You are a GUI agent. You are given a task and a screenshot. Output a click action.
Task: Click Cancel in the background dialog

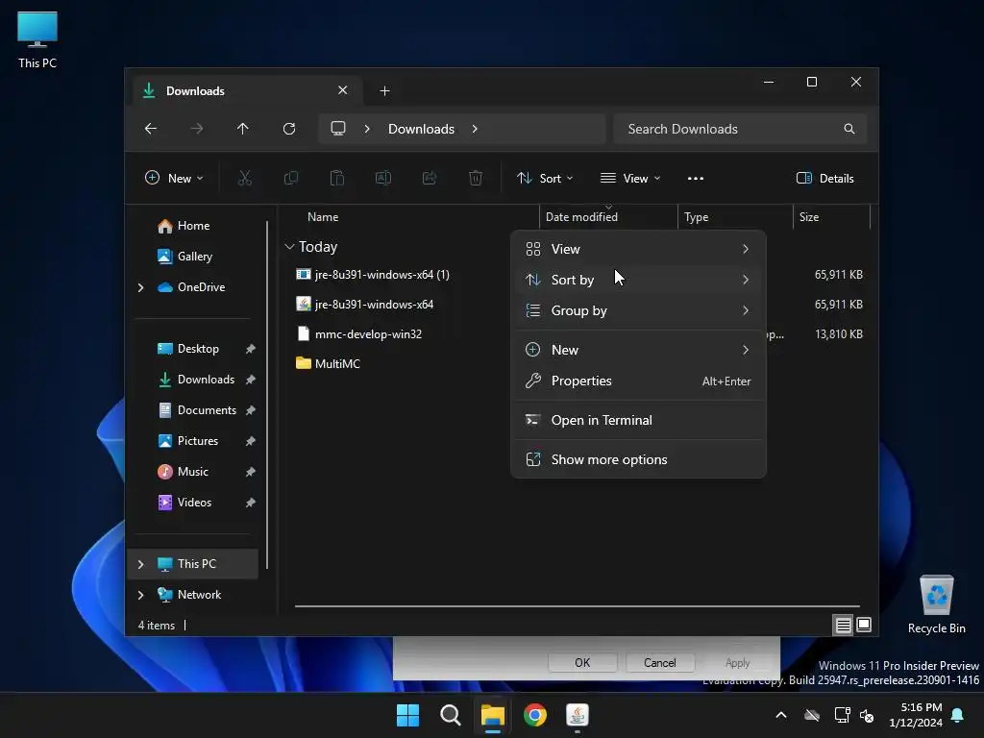point(659,663)
